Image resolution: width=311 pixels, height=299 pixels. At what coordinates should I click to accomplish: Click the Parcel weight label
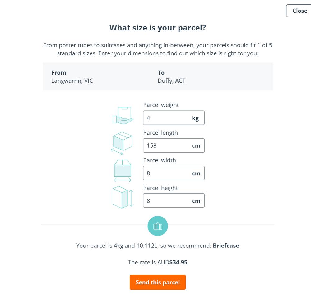(161, 105)
